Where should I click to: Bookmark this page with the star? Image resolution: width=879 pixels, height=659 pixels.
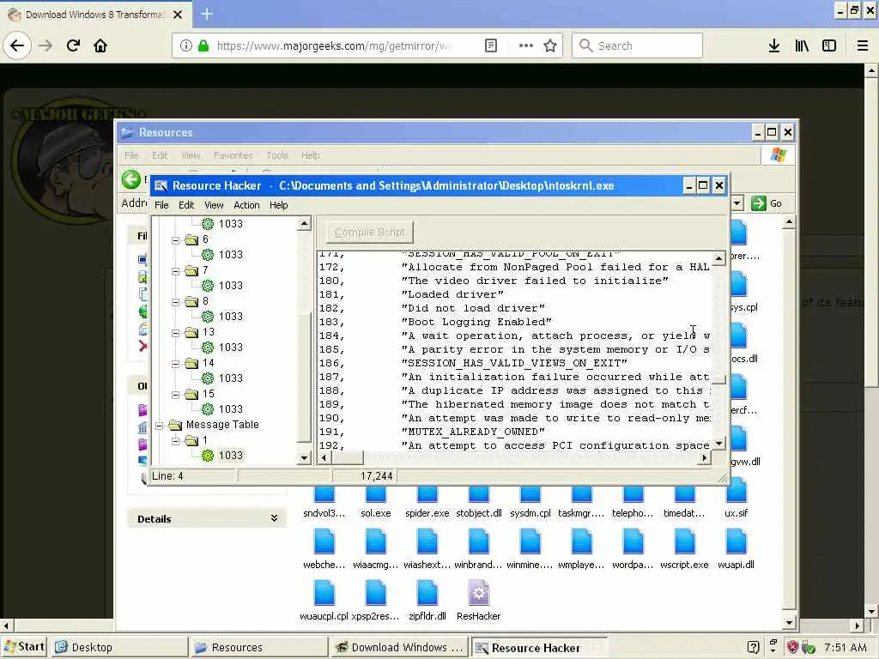pos(550,45)
